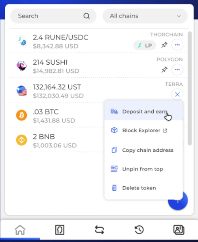The width and height of the screenshot is (198, 242).
Task: Open more options for SUSHI
Action: click(x=177, y=70)
